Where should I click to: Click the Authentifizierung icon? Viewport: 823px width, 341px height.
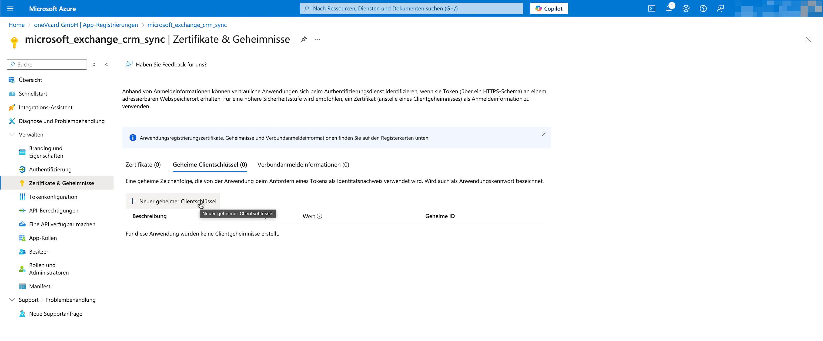tap(22, 169)
